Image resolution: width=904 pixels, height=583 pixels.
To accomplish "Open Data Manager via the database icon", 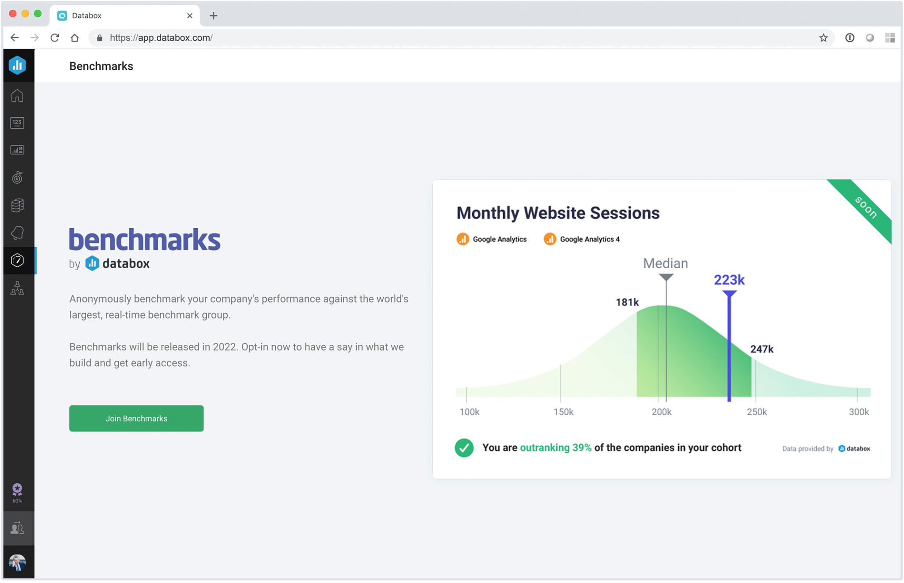I will [x=17, y=205].
